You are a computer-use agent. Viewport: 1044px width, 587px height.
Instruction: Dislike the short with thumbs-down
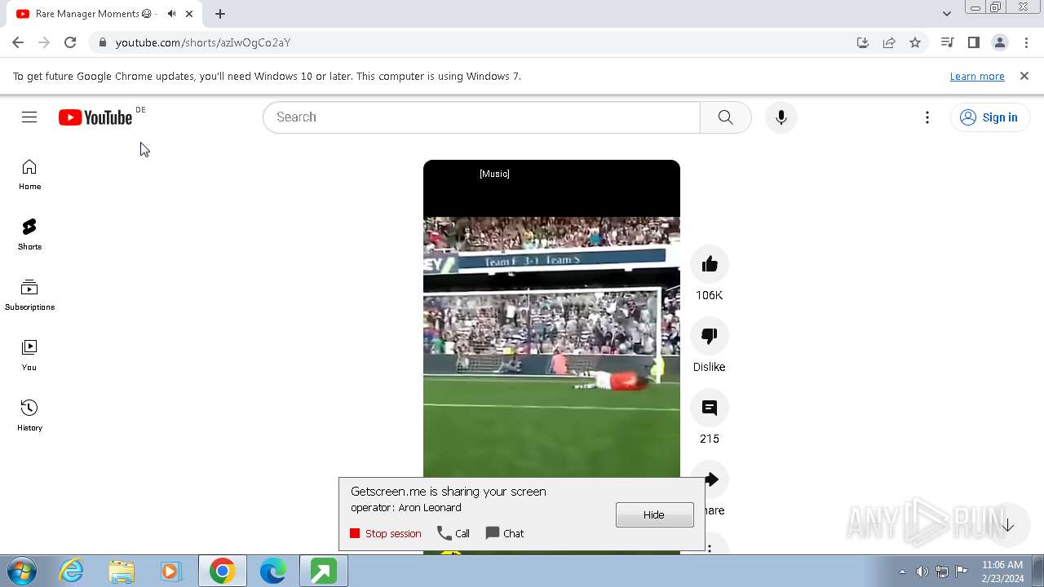tap(710, 336)
